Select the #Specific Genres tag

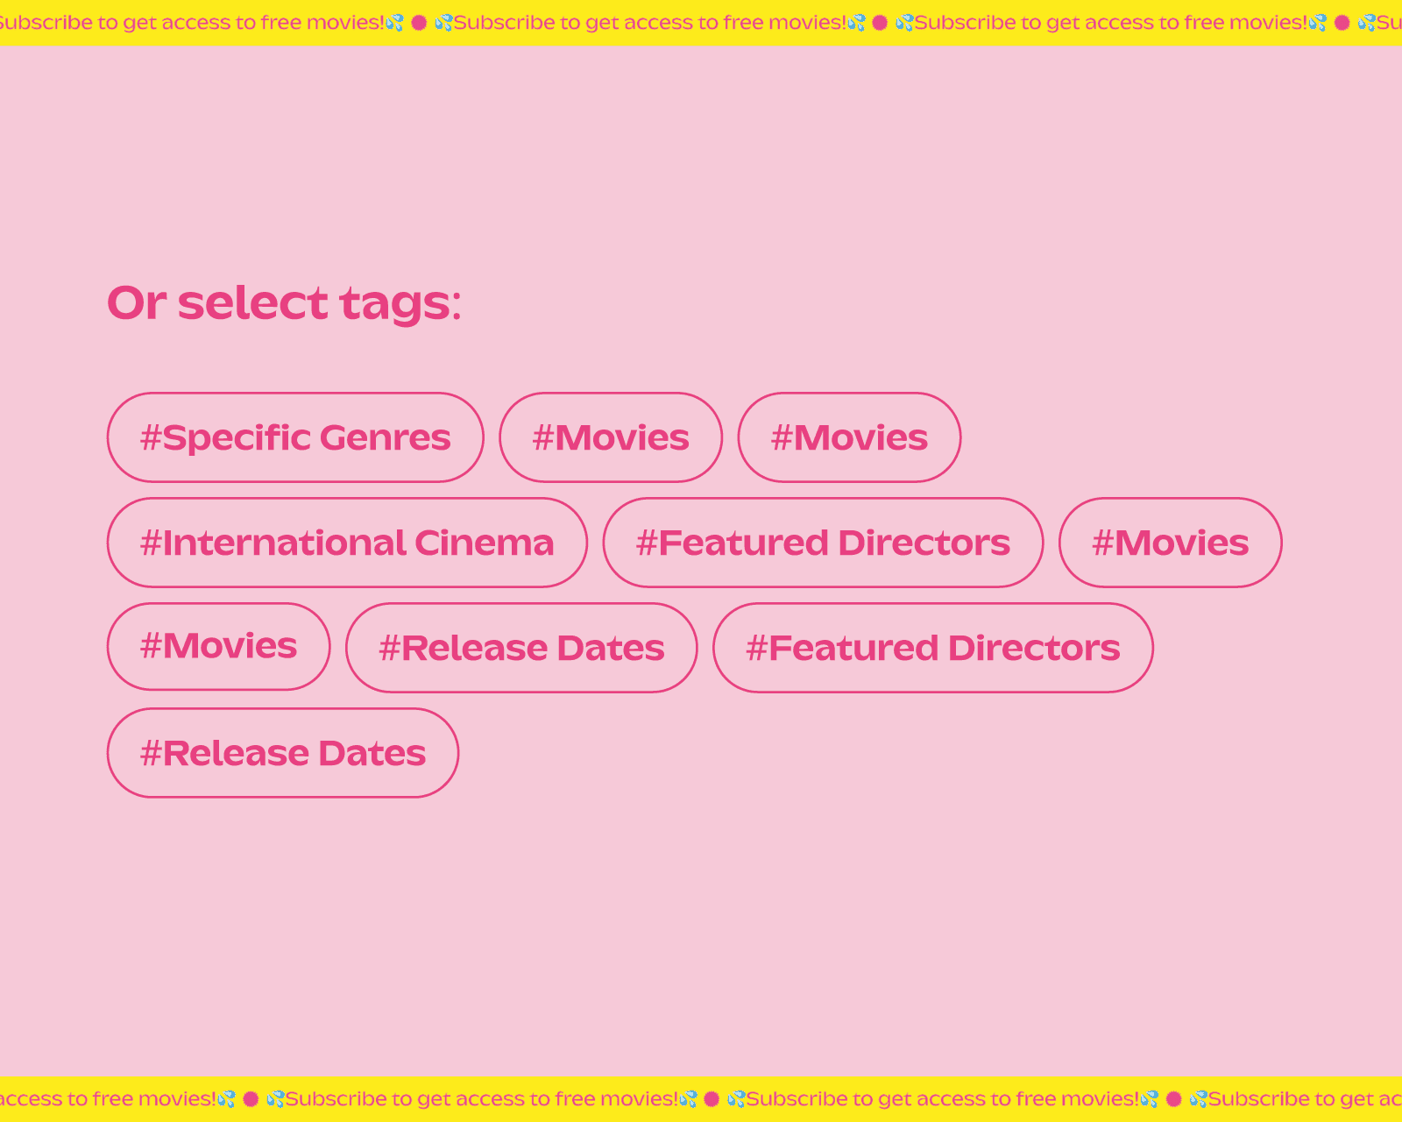[295, 437]
